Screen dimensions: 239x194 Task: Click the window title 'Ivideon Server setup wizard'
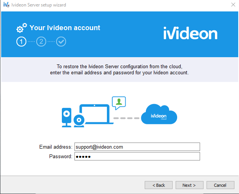click(x=39, y=5)
